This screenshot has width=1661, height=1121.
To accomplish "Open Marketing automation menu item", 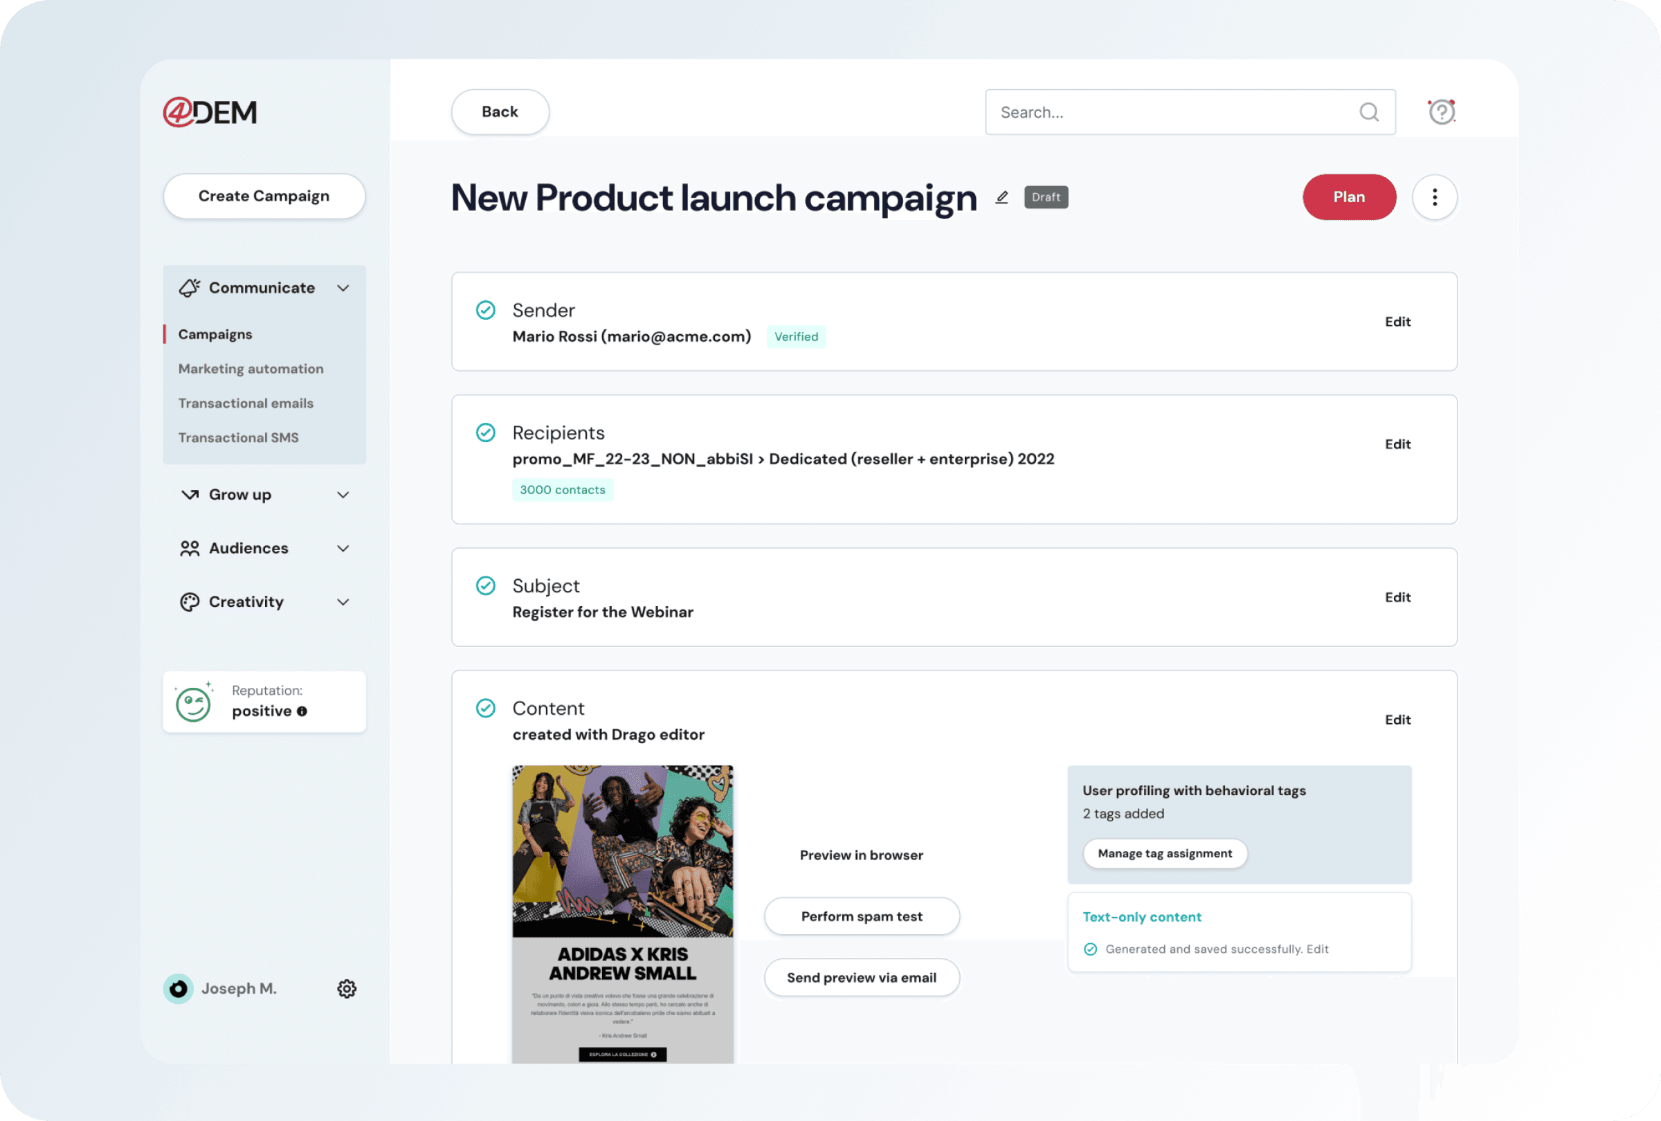I will tap(250, 369).
